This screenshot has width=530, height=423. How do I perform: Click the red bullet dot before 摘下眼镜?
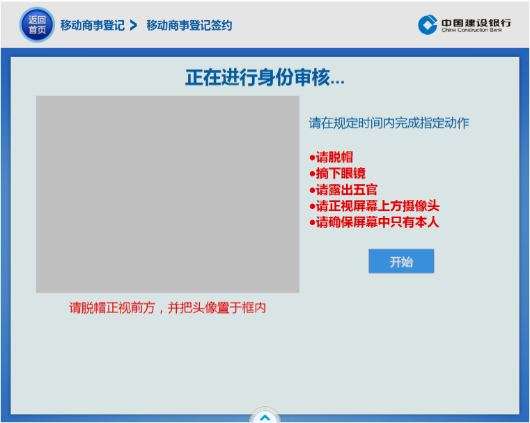(312, 174)
